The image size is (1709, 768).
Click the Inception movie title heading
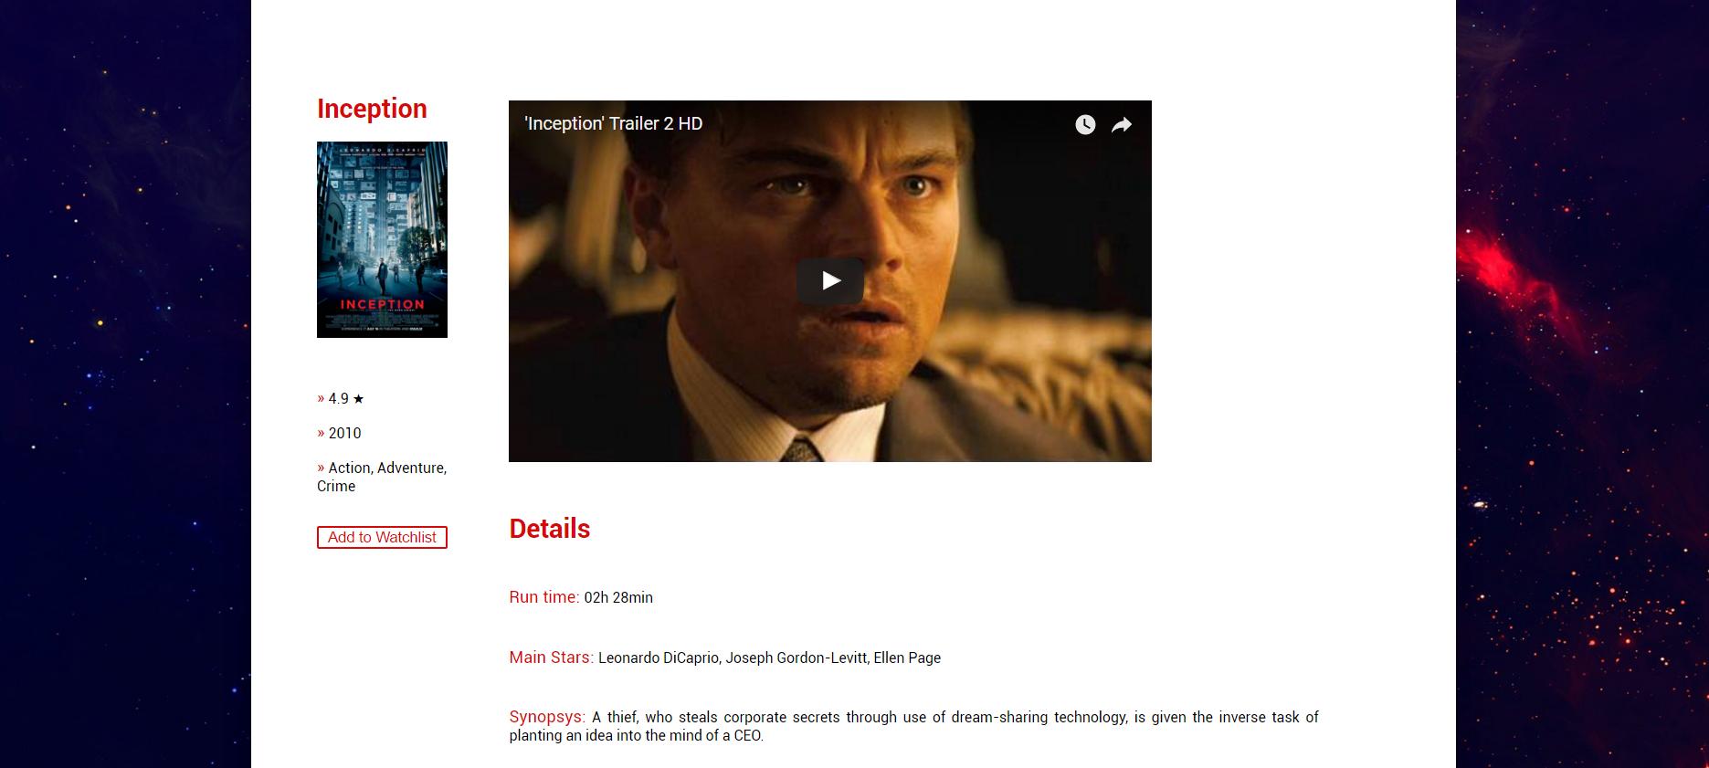coord(372,109)
